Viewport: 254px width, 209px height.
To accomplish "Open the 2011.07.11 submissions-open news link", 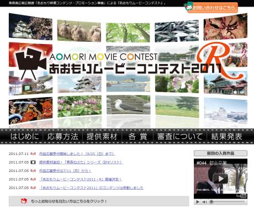I will pos(77,154).
